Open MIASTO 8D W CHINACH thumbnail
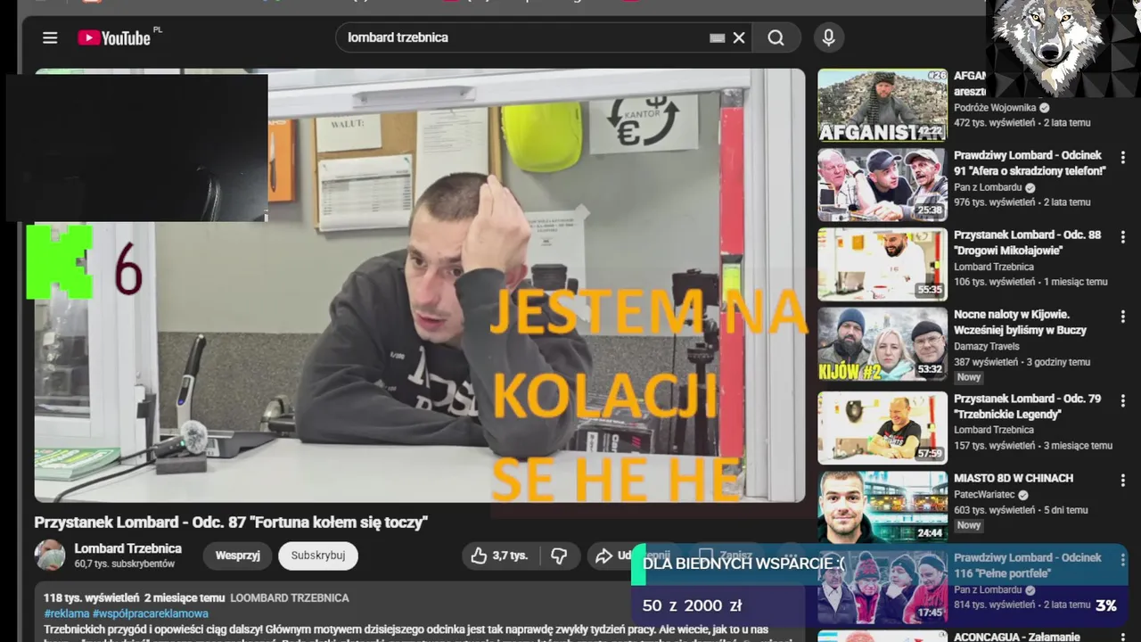1141x642 pixels. (x=882, y=507)
